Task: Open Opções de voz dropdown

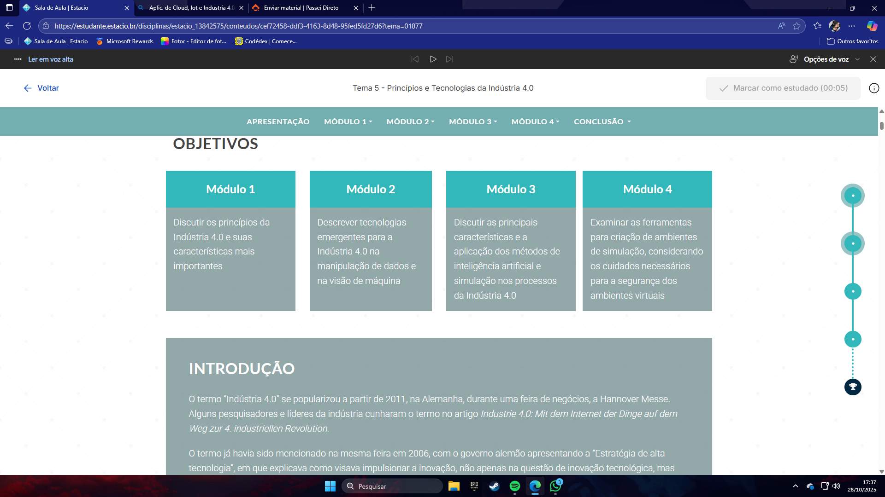Action: pyautogui.click(x=826, y=59)
